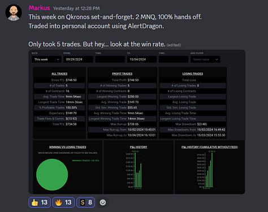Click the tallest bar in cumulative P&L chart
Image resolution: width=268 pixels, height=212 pixels.
(x=212, y=170)
